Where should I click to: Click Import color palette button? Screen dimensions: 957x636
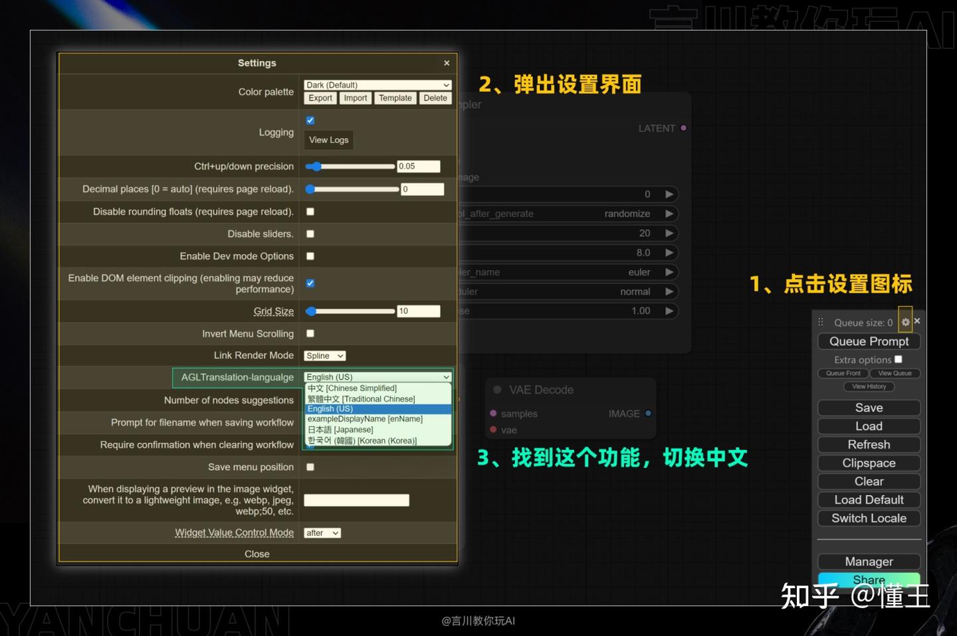pos(356,98)
